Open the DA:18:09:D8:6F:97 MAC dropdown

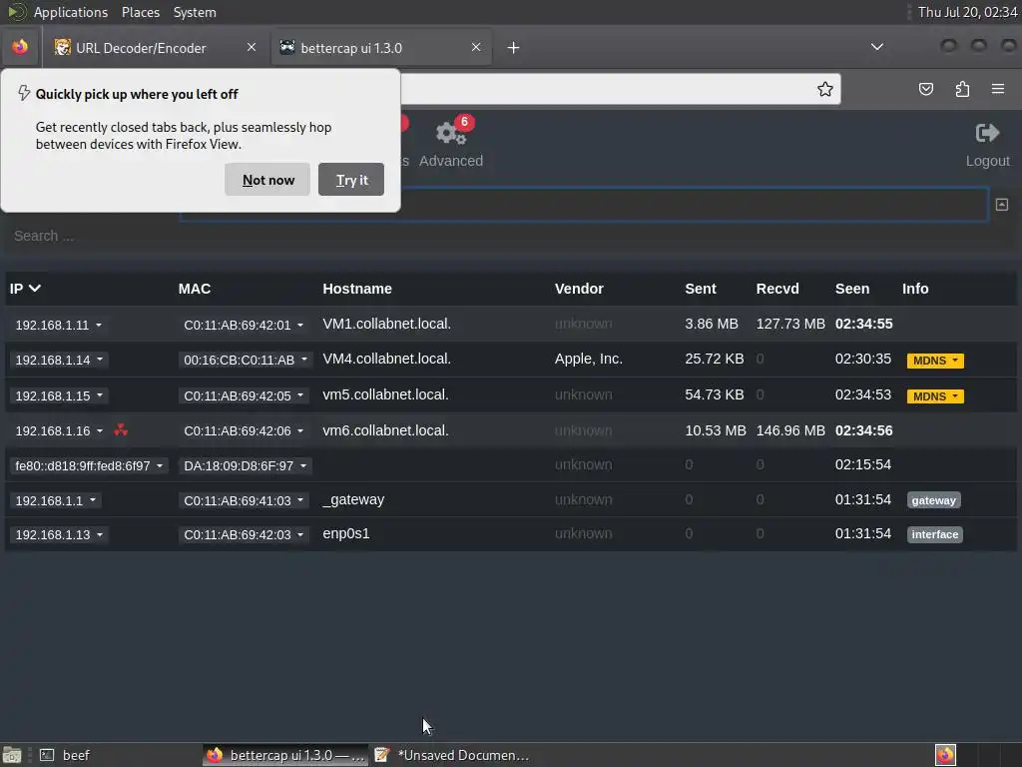point(246,465)
